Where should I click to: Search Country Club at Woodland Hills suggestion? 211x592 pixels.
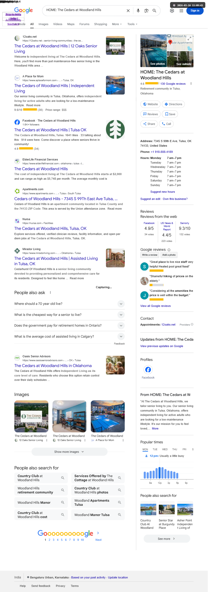pos(41,478)
